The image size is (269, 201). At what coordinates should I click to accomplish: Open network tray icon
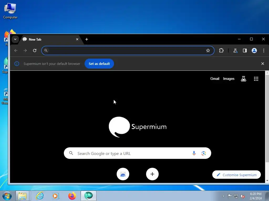[236, 196]
